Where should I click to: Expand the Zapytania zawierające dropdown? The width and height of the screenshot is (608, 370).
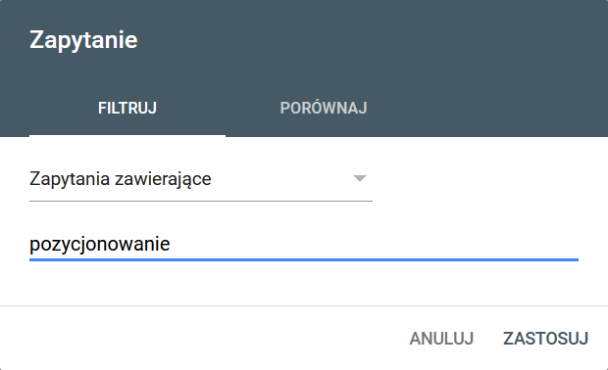pos(201,179)
